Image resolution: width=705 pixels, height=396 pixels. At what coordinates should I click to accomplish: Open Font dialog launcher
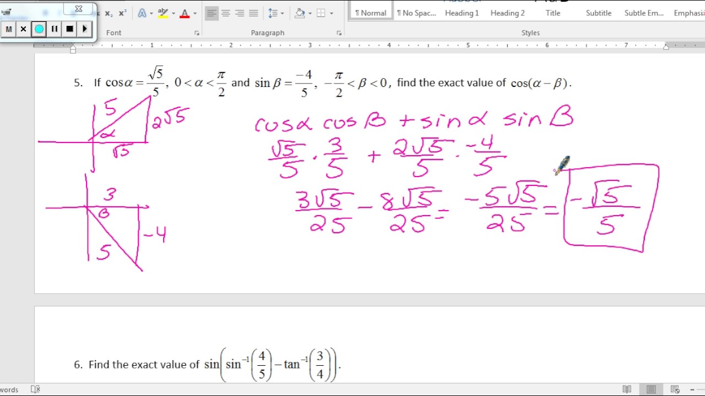197,34
